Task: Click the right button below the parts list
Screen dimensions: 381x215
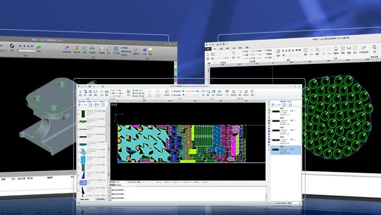Action: pos(100,200)
